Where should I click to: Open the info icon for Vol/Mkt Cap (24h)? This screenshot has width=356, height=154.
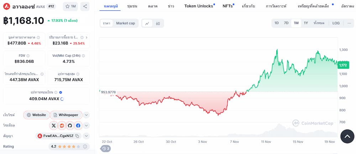[x=83, y=55]
